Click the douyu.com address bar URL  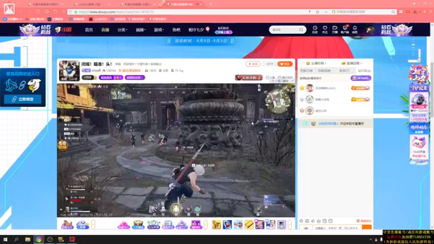pyautogui.click(x=116, y=12)
